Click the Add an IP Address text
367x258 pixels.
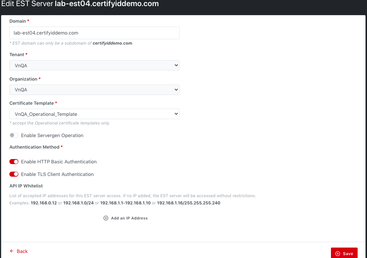tap(129, 218)
